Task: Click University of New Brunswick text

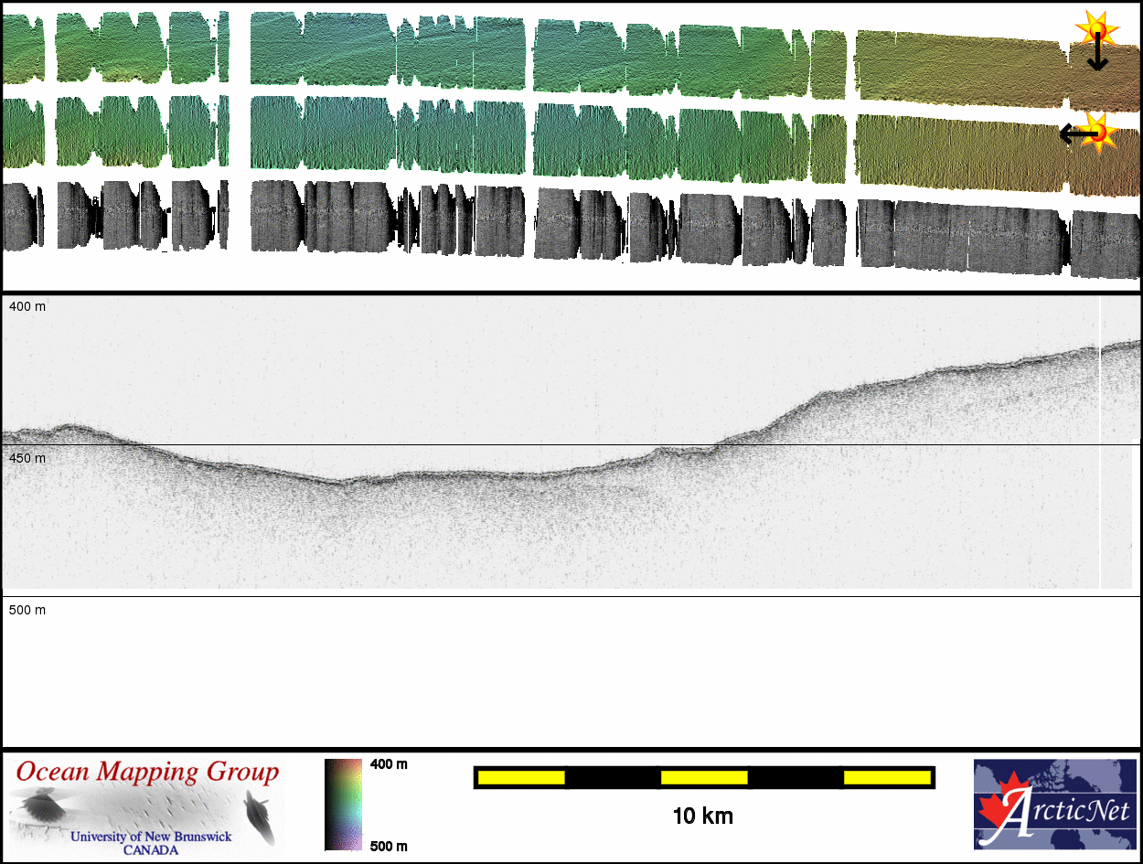Action: [151, 837]
